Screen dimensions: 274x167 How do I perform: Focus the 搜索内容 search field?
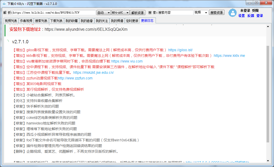[x=175, y=13]
